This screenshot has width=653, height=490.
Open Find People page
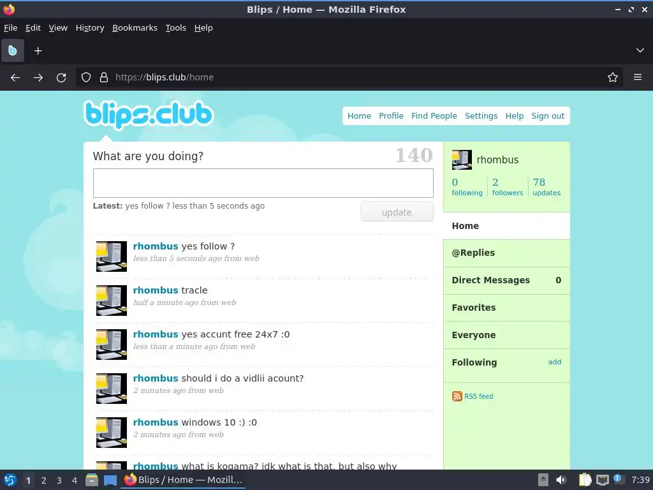tap(434, 116)
